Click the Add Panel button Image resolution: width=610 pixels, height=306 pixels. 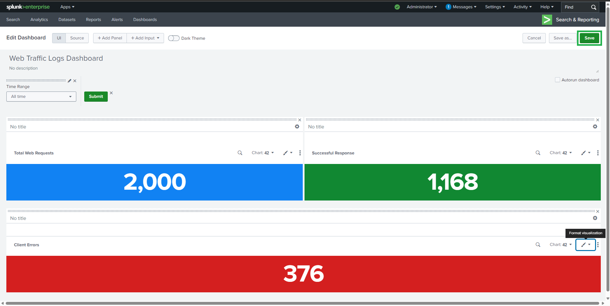[110, 38]
